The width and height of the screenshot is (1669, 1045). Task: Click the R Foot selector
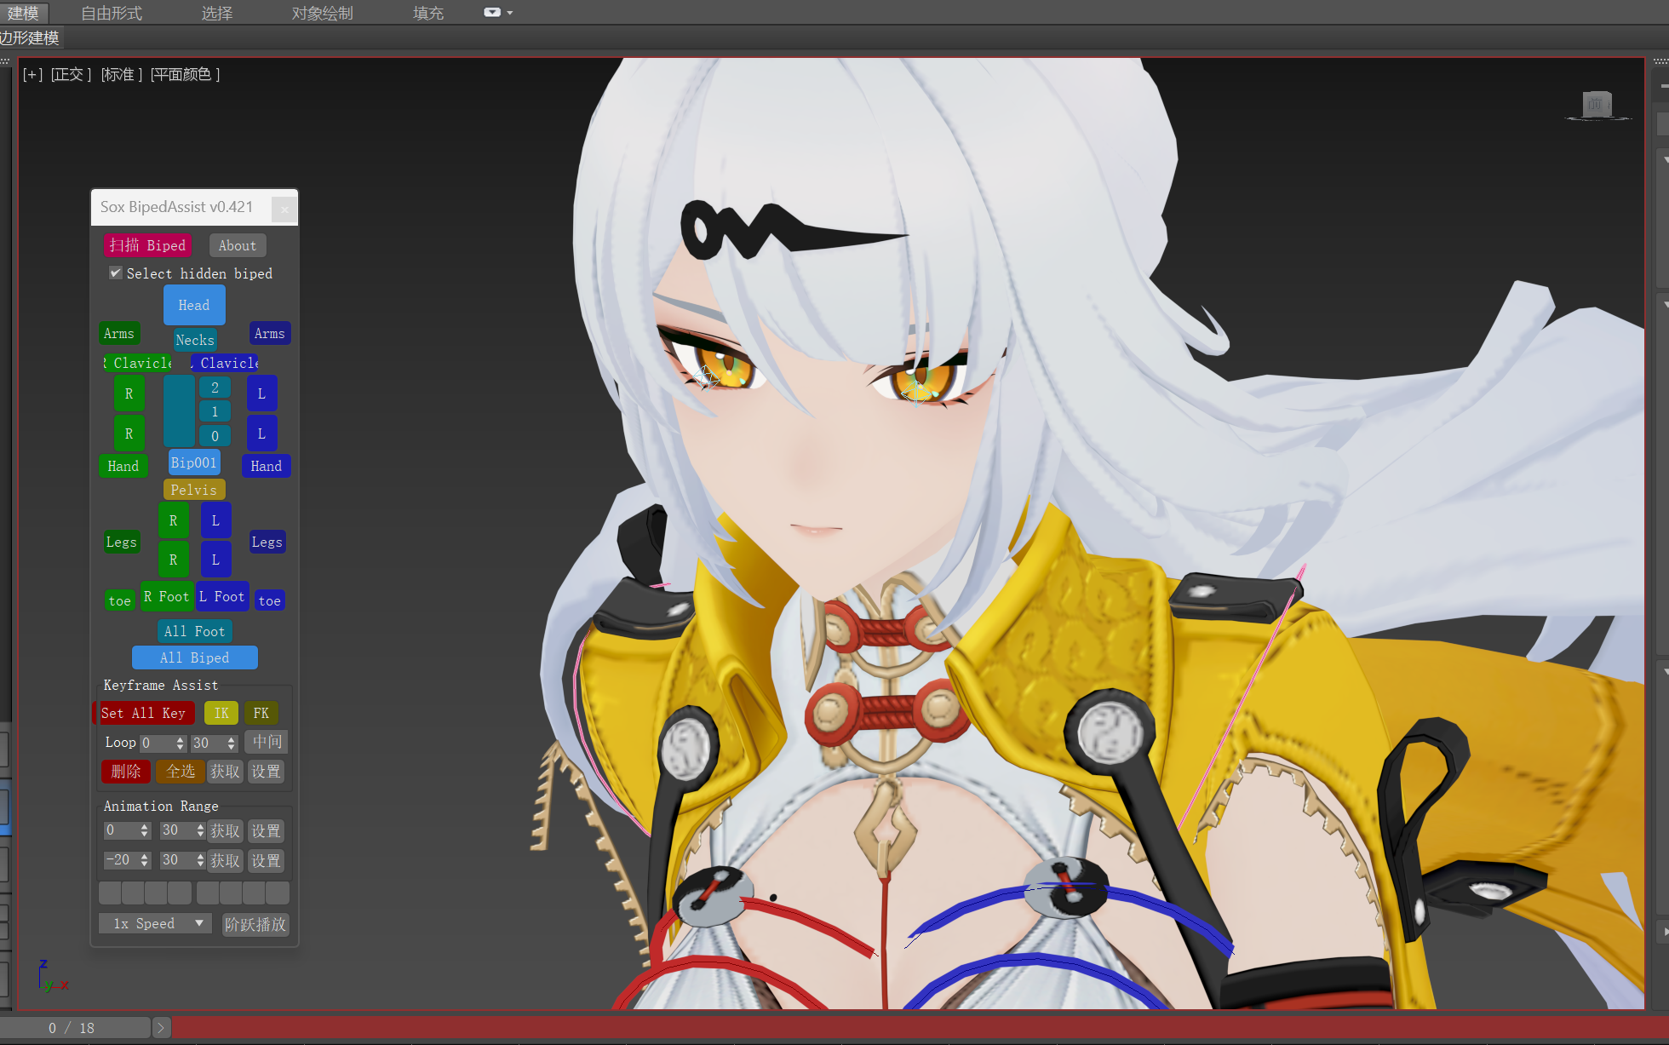pyautogui.click(x=166, y=596)
